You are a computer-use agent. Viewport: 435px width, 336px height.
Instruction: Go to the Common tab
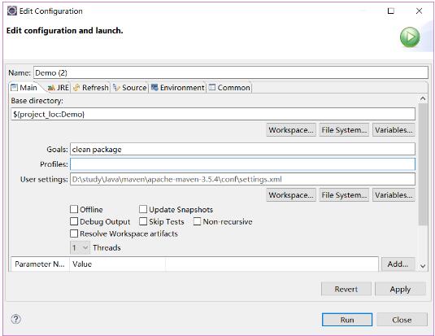coord(229,88)
